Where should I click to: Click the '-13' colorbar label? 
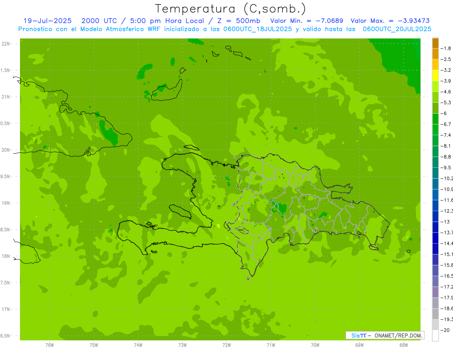tap(445, 222)
